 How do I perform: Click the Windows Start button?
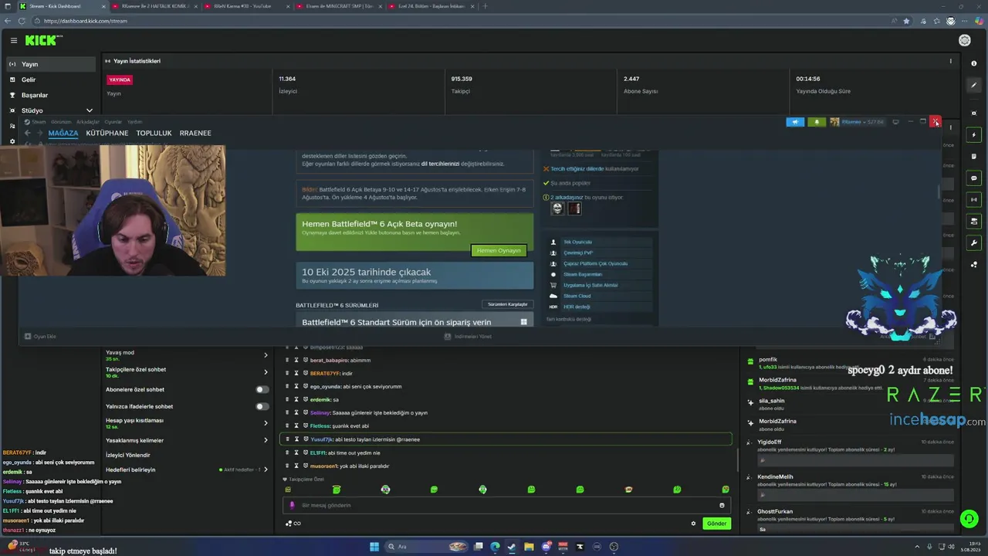click(374, 547)
